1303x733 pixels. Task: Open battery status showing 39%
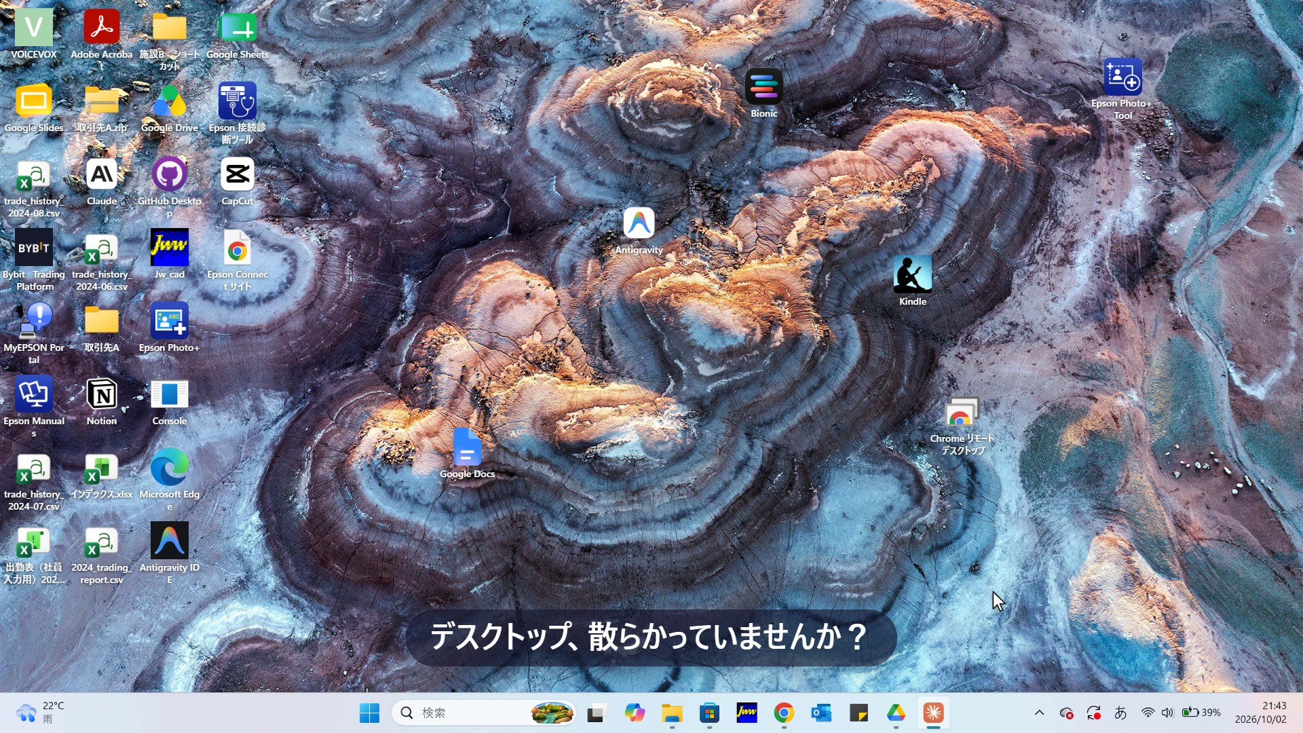pyautogui.click(x=1201, y=713)
